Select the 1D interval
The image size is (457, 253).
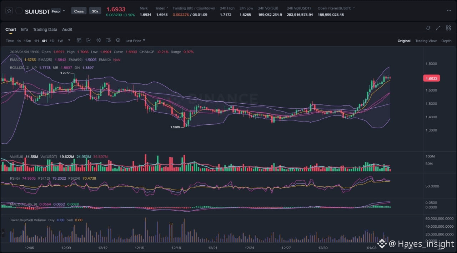pyautogui.click(x=52, y=41)
